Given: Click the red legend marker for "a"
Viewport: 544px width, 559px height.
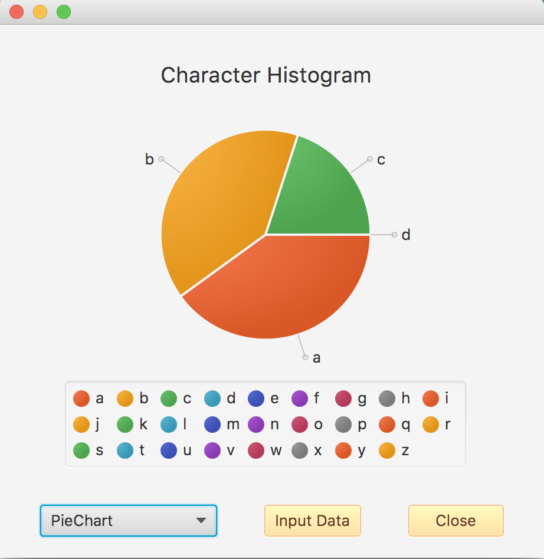Looking at the screenshot, I should click(x=81, y=398).
